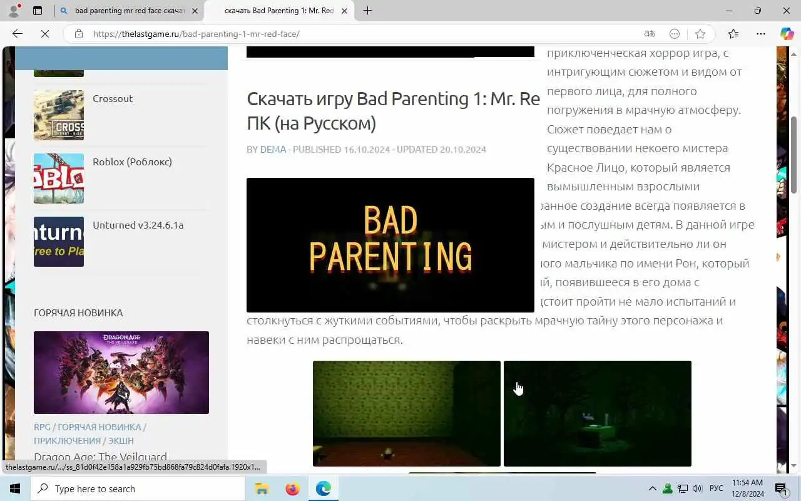This screenshot has width=801, height=501.
Task: Switch to the 'bad parenting mr red face' tab
Action: [129, 11]
